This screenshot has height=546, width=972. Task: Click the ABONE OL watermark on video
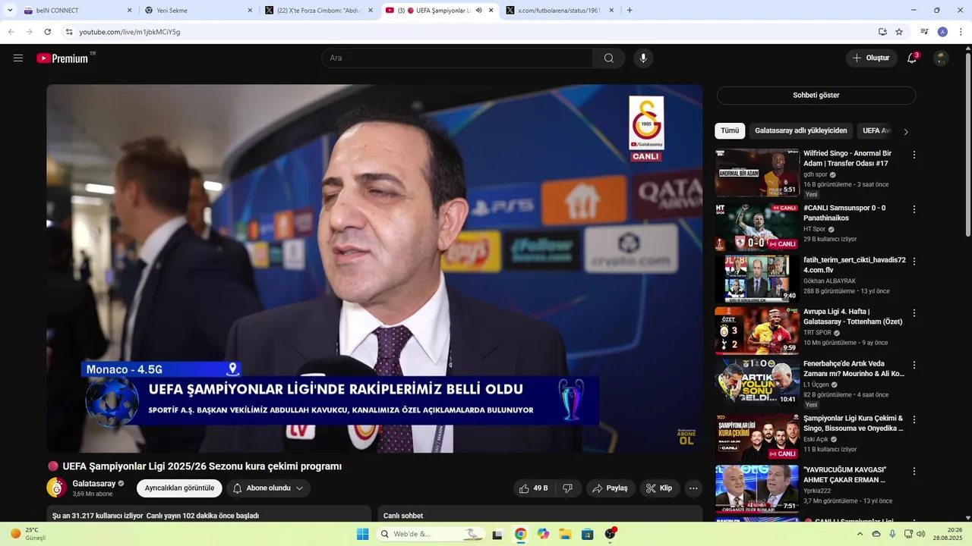click(686, 436)
